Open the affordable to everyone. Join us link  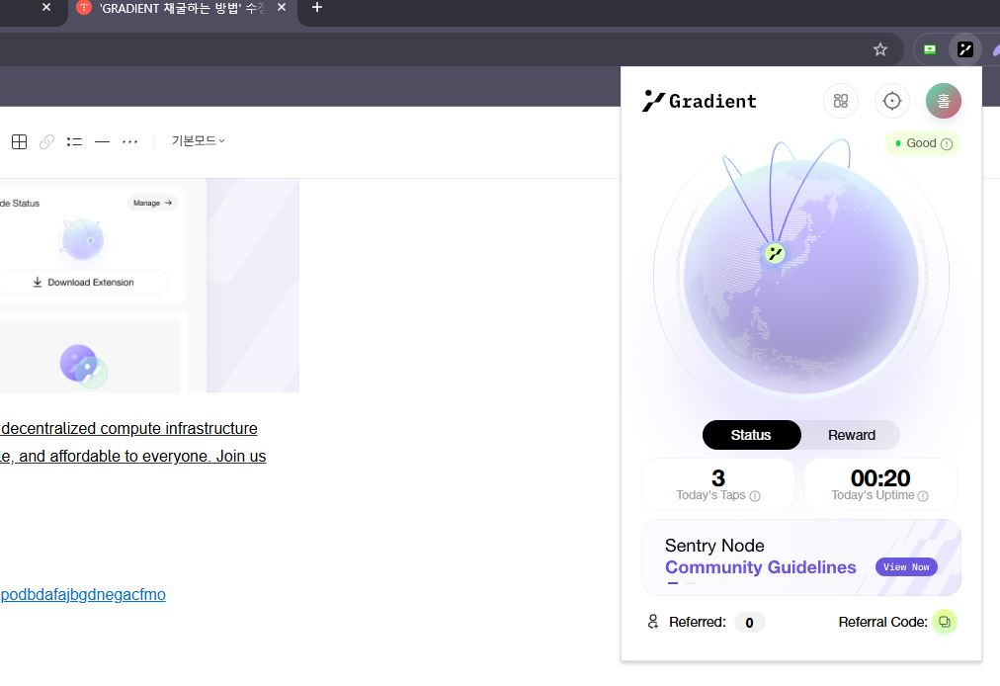(133, 457)
